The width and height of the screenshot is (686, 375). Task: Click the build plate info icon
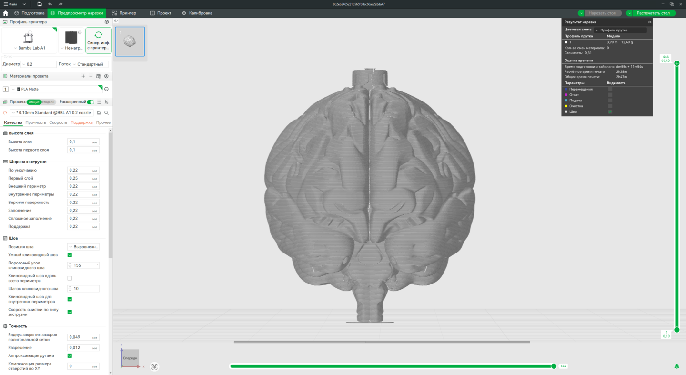[80, 33]
